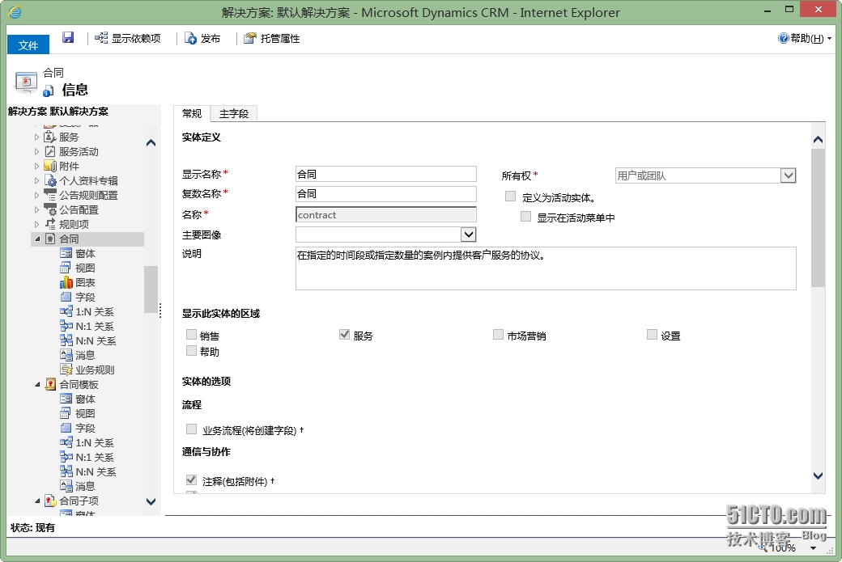The image size is (842, 562).
Task: Click the 显示名称 input field
Action: tap(385, 174)
